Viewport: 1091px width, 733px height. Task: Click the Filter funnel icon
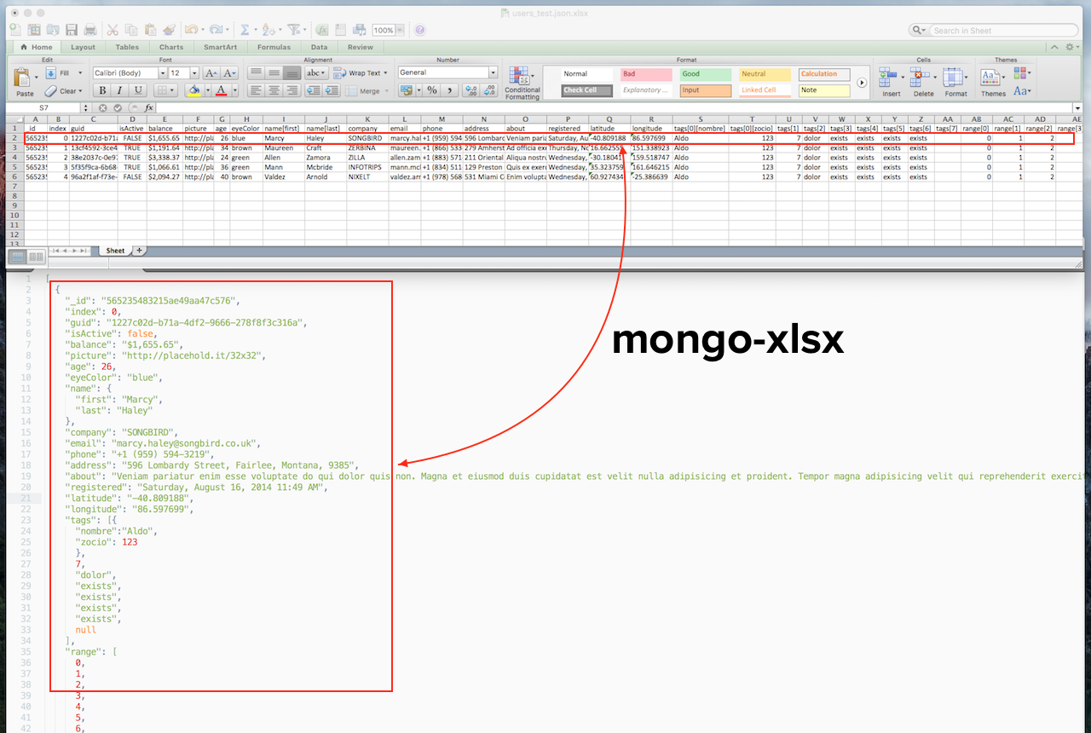(293, 30)
